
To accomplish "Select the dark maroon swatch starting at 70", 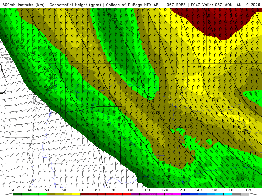I will 85,195.
